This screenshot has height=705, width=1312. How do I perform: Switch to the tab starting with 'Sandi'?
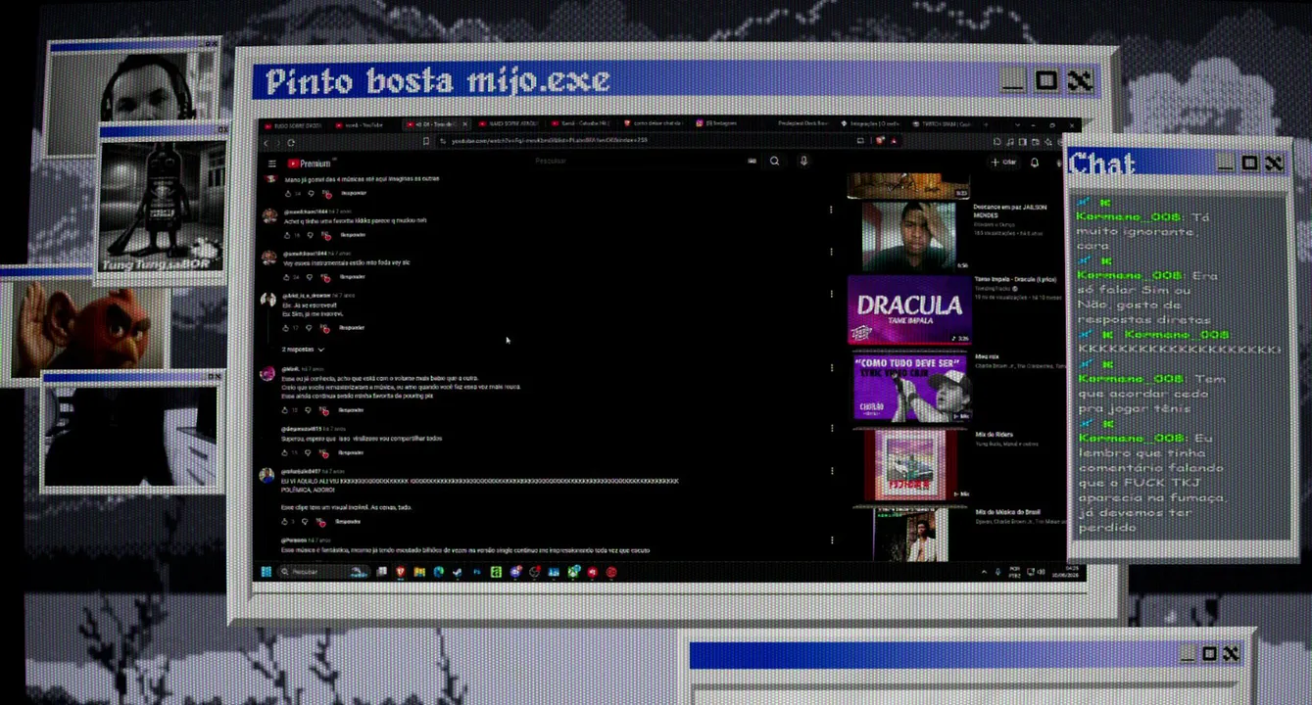pos(580,124)
